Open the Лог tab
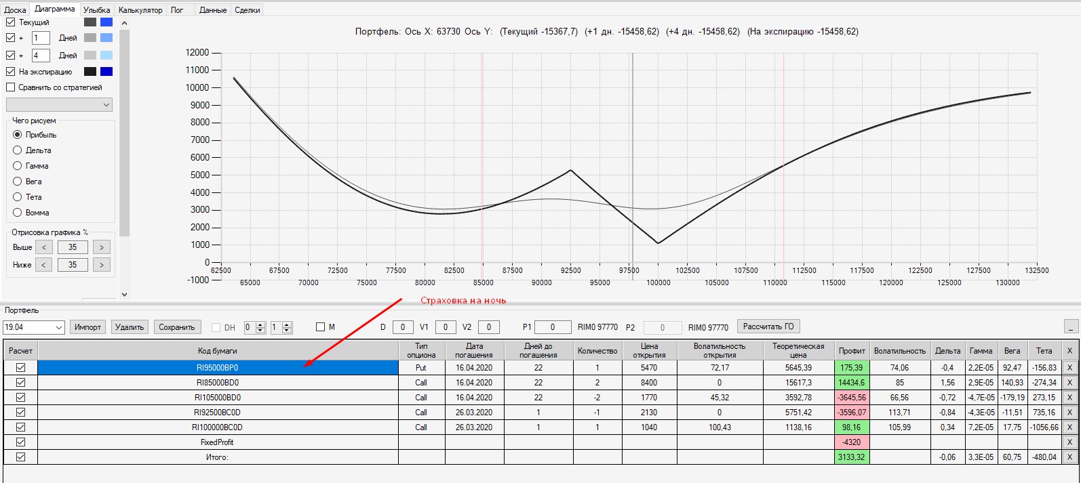 click(177, 10)
